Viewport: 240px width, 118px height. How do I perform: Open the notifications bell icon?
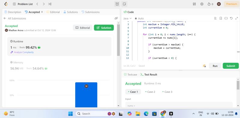pos(236,114)
